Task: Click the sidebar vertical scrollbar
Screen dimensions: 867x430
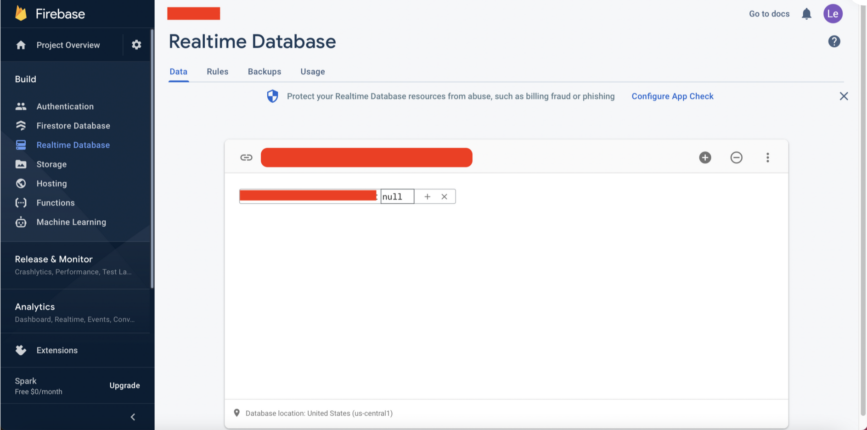Action: pos(152,158)
